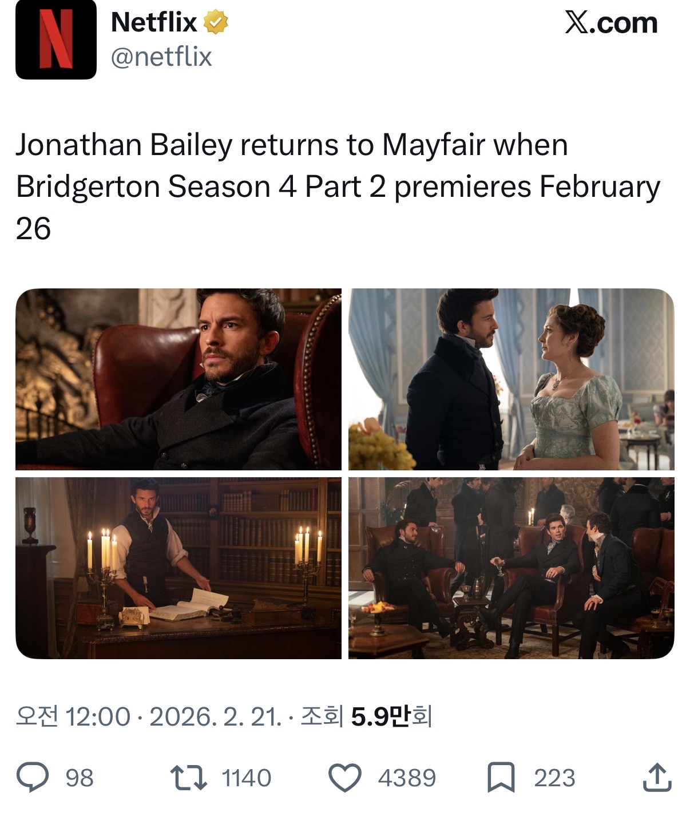Open the post timestamp 2026. 2. 21.

click(x=216, y=716)
